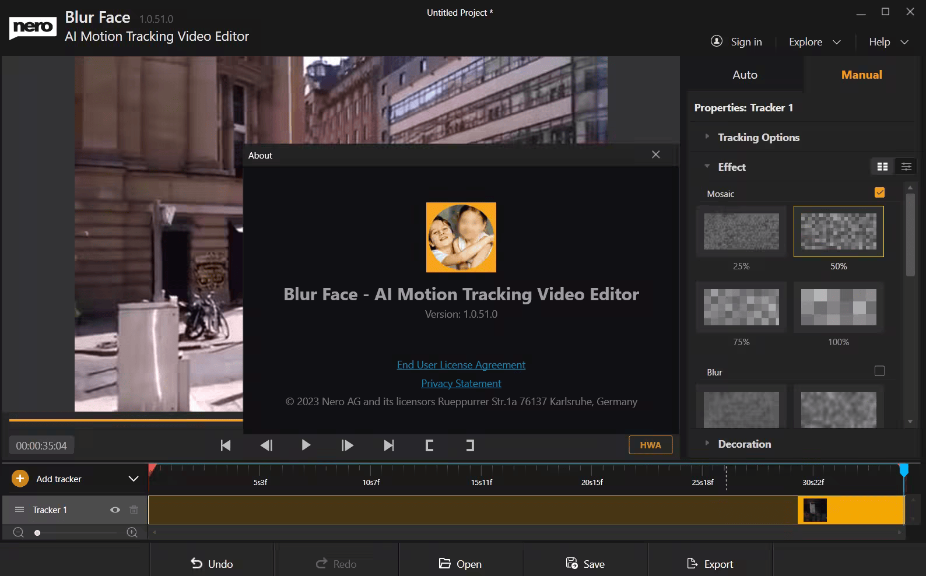The width and height of the screenshot is (926, 576).
Task: Jump to the start of the video
Action: (226, 445)
